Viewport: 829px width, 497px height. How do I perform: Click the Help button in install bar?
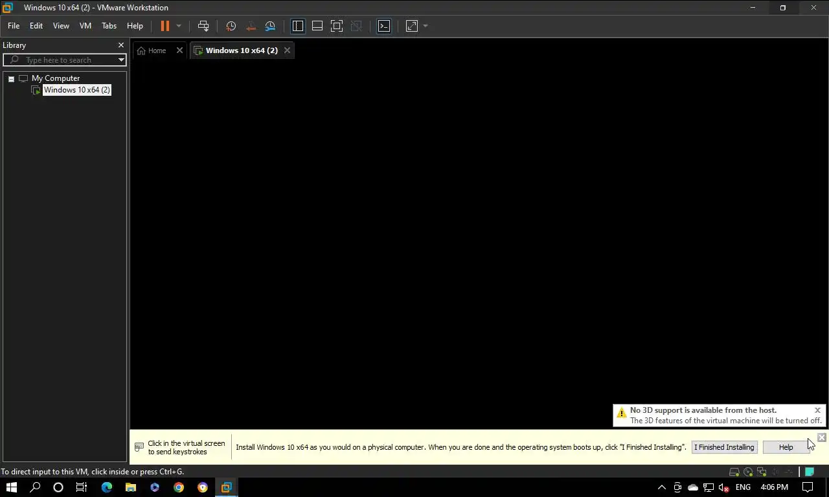pos(786,447)
